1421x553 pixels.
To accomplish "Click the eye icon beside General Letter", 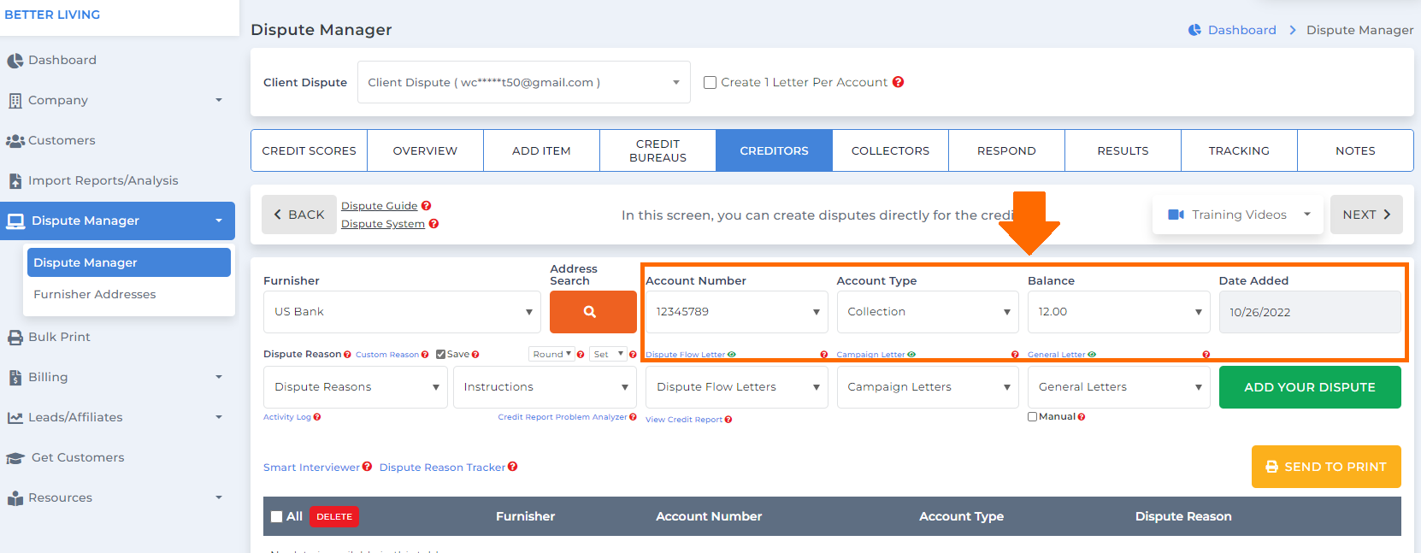I will coord(1092,355).
